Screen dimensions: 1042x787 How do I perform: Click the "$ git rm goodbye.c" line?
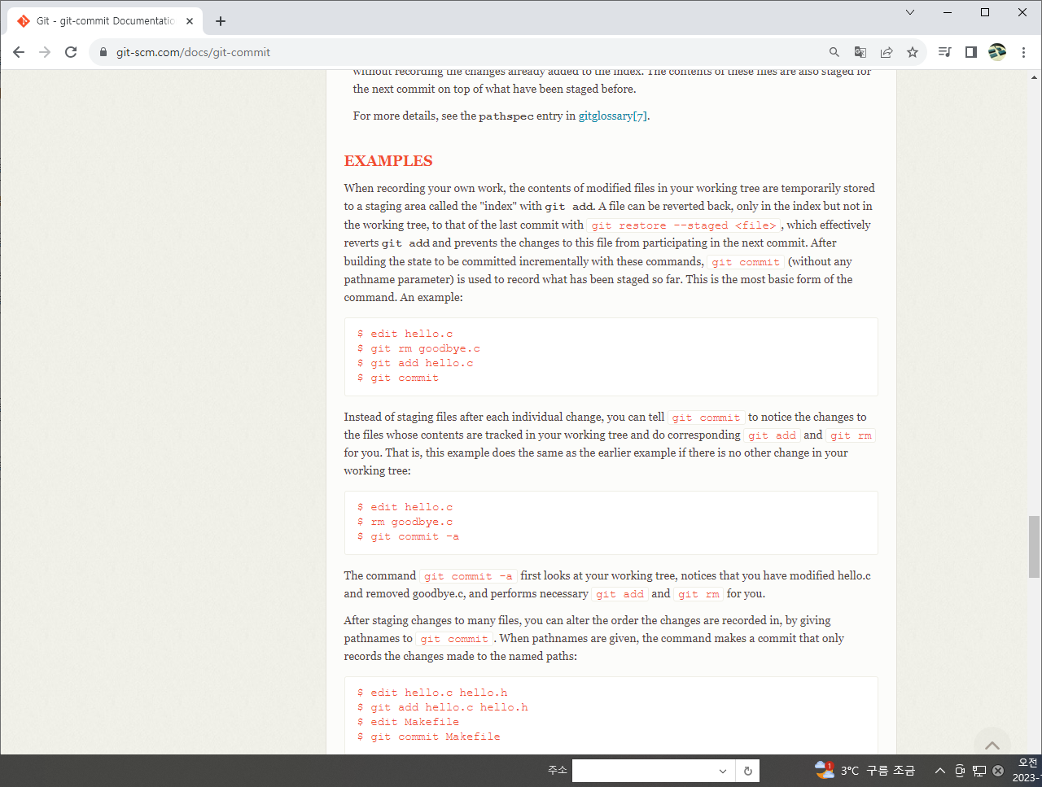point(418,348)
